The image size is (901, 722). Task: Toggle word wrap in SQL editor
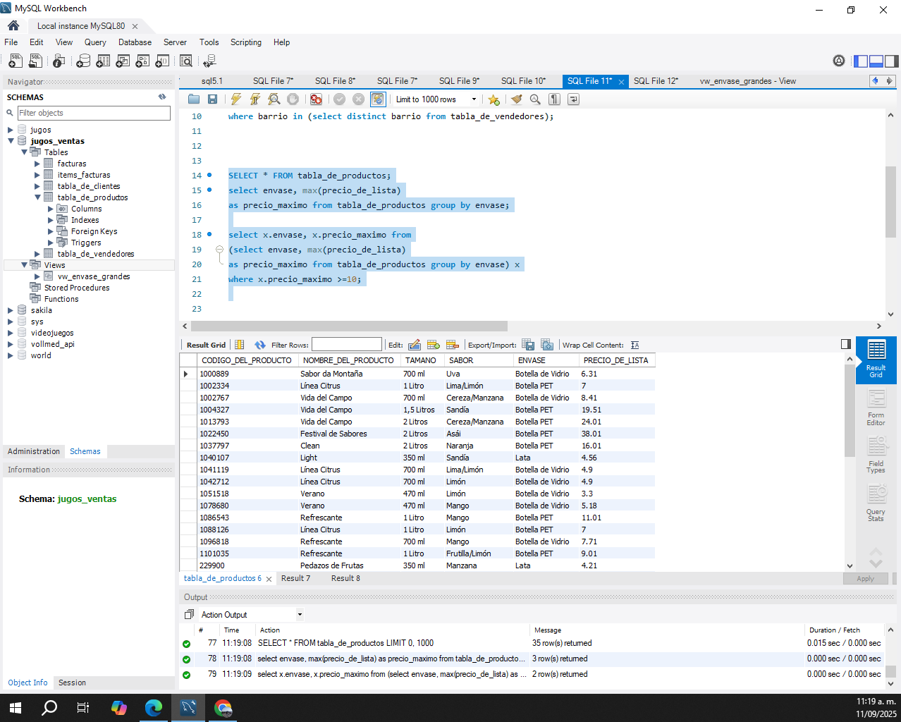click(x=574, y=99)
